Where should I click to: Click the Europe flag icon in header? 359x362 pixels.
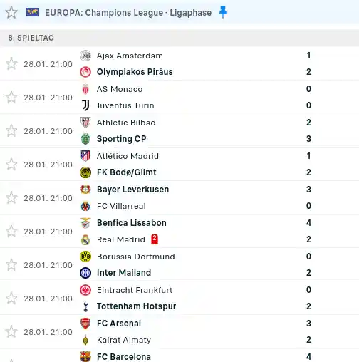33,12
